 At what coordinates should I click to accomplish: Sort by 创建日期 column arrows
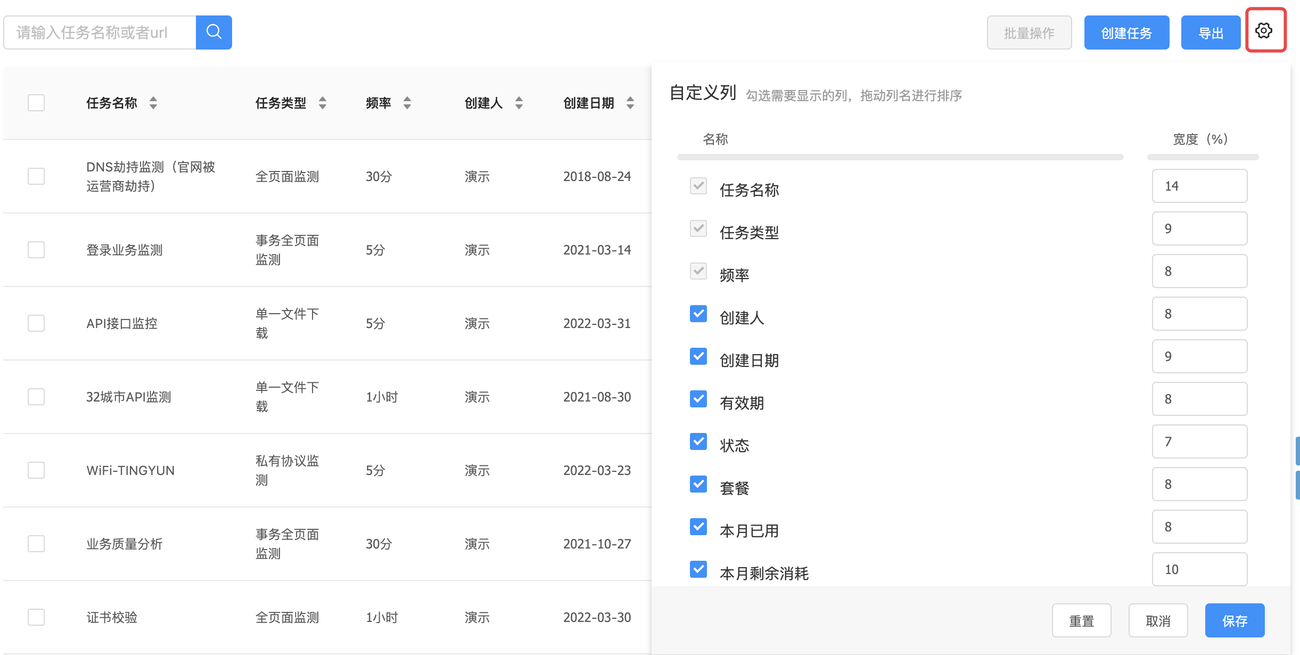[630, 103]
